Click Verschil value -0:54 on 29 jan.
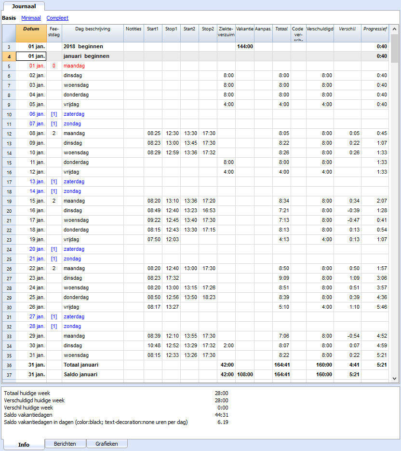The width and height of the screenshot is (401, 451). [347, 336]
